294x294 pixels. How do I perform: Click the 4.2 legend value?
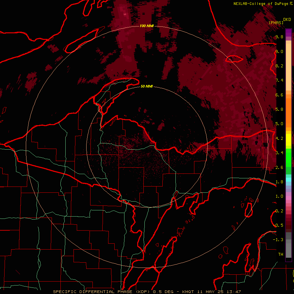click(x=279, y=139)
